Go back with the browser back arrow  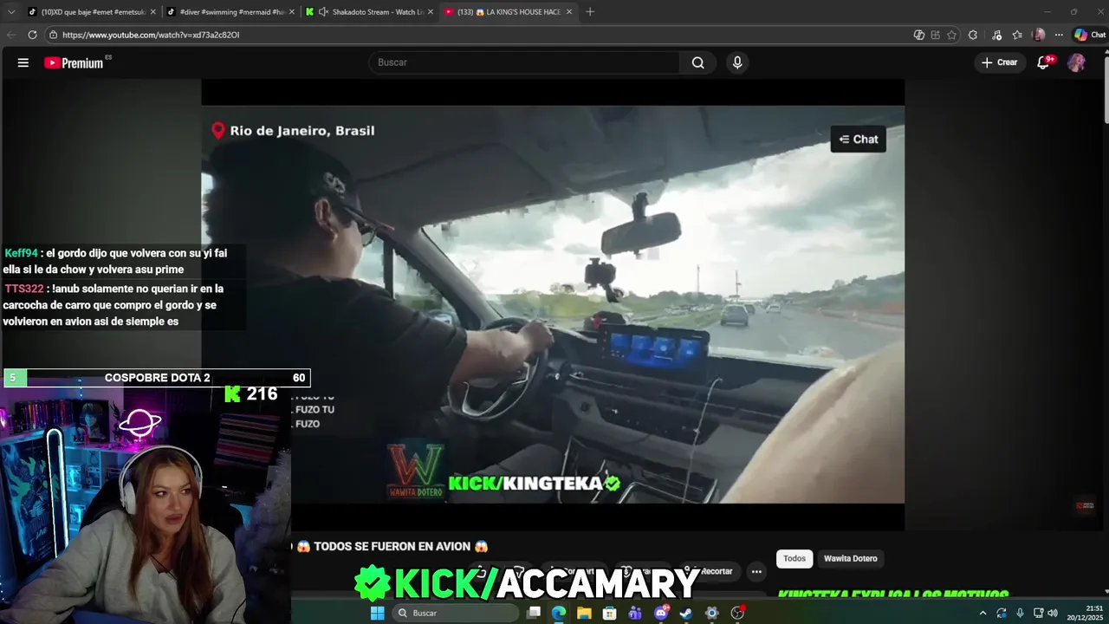point(11,35)
